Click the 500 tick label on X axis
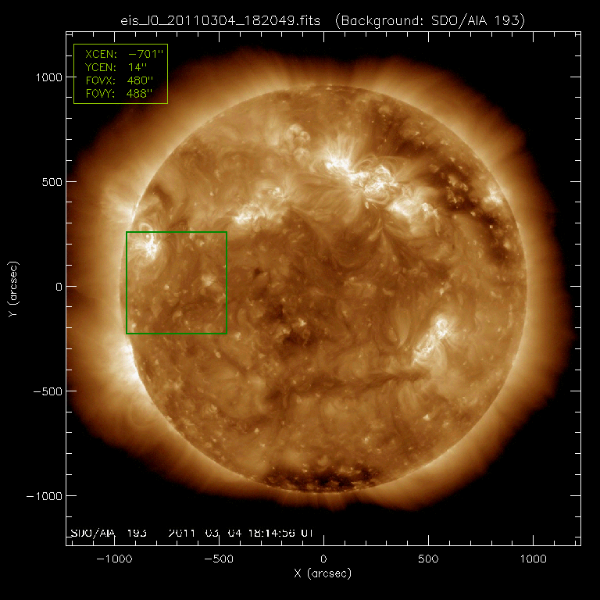Viewport: 600px width, 600px height. point(427,559)
